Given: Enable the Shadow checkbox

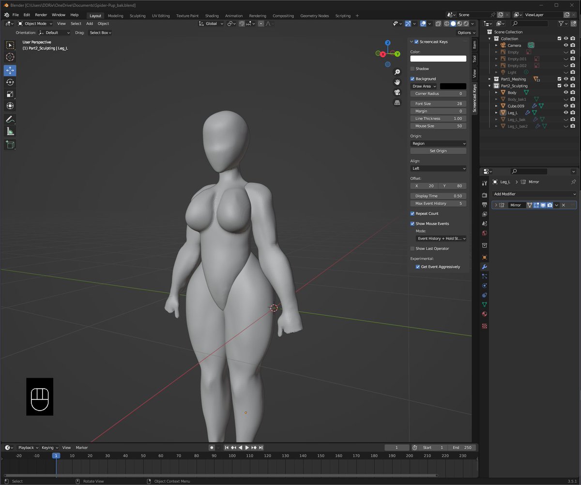Looking at the screenshot, I should click(x=413, y=69).
